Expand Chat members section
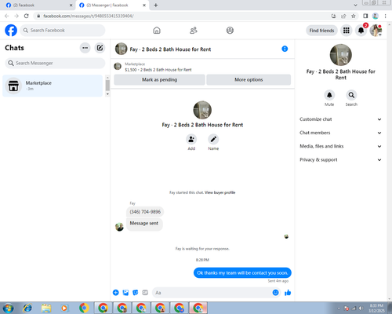 [x=340, y=133]
